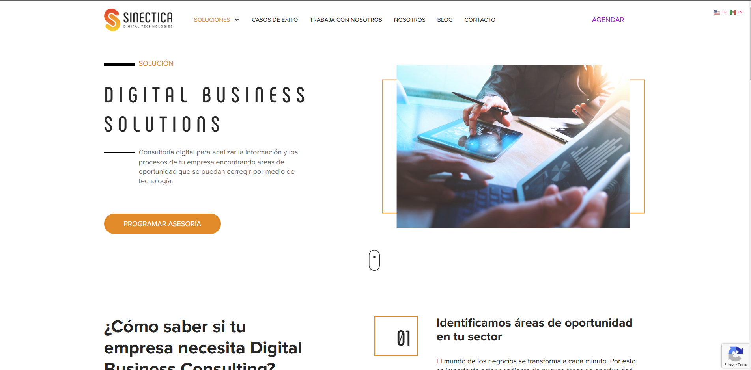Open Trabaja con Nosotros page
The width and height of the screenshot is (751, 370).
click(x=346, y=20)
